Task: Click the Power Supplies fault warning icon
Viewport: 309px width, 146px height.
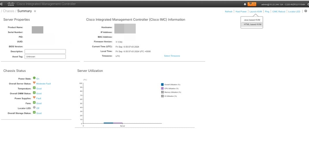Action: [x=34, y=98]
